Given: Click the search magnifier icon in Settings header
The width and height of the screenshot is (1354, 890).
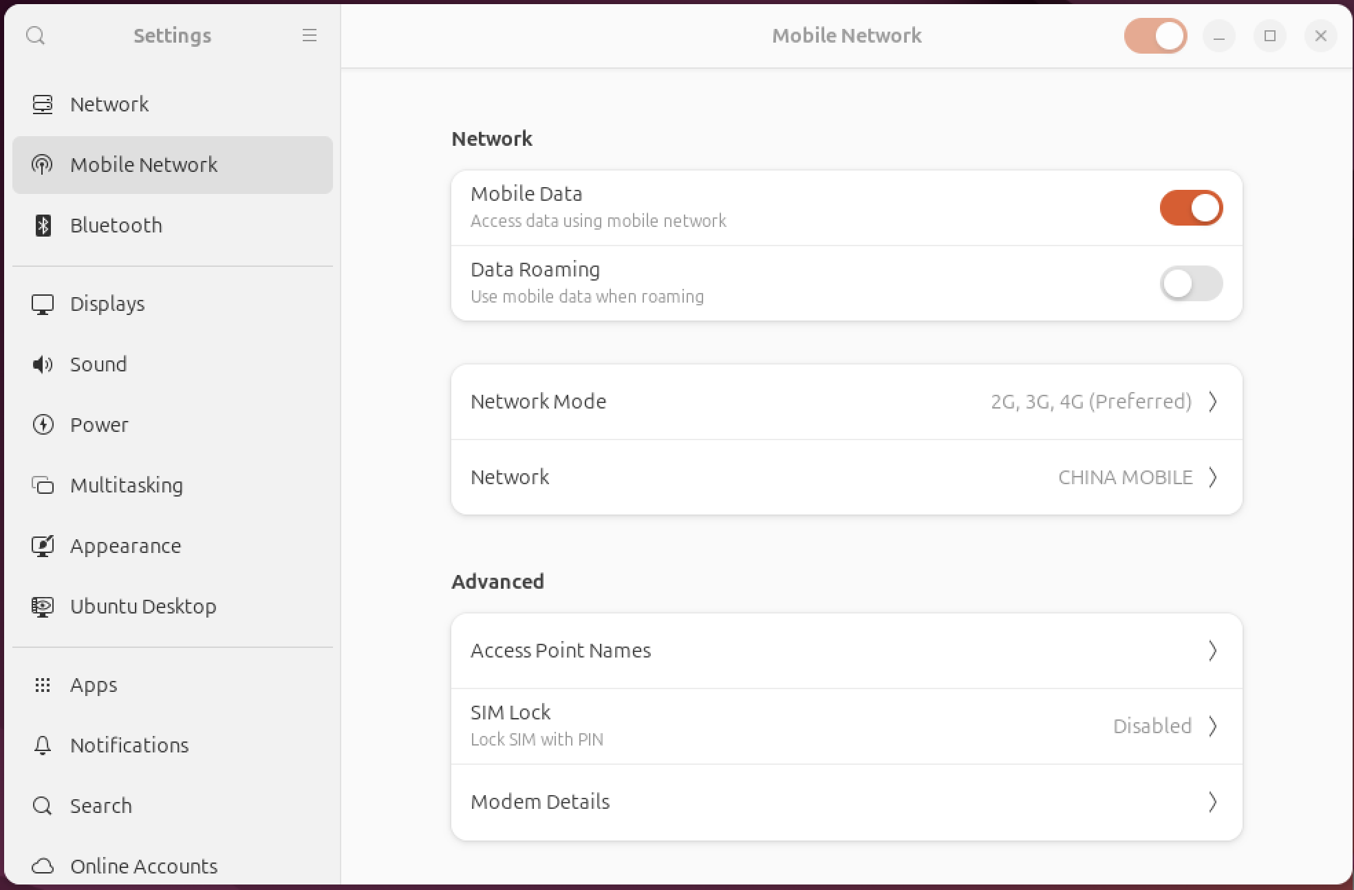Looking at the screenshot, I should point(35,35).
